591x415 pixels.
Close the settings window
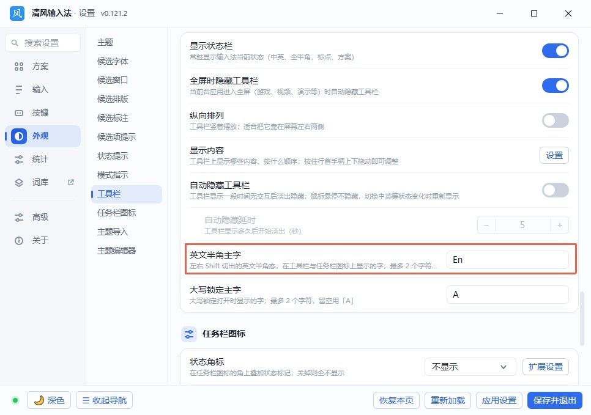568,13
